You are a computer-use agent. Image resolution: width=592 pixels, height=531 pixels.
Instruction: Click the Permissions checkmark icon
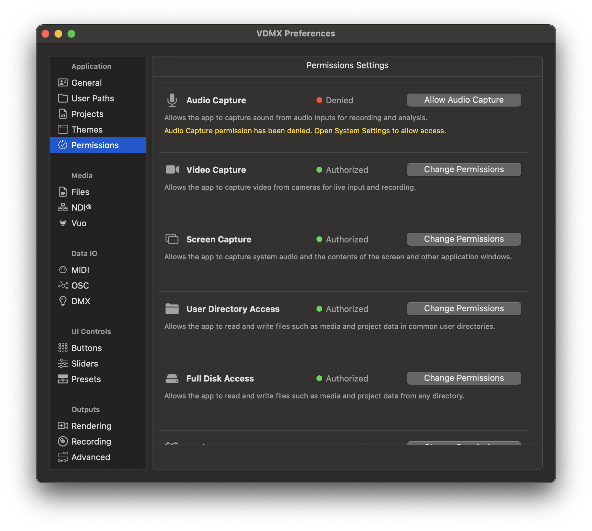(63, 145)
